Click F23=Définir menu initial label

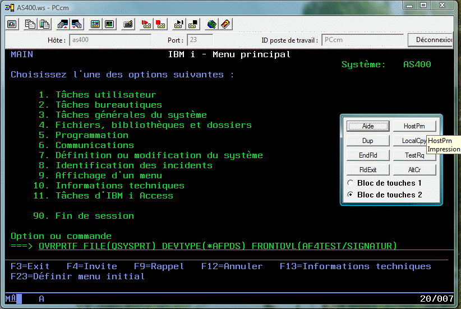click(77, 276)
